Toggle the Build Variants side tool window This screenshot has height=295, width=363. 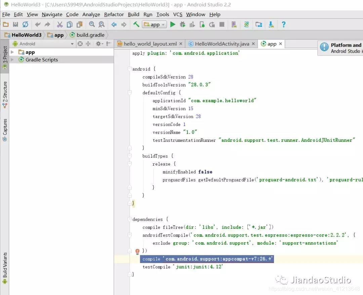[5, 268]
